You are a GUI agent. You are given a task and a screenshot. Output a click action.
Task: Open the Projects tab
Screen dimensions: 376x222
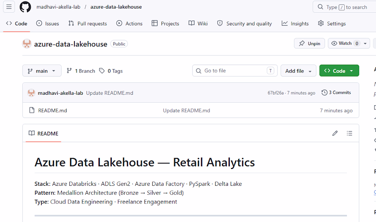165,24
